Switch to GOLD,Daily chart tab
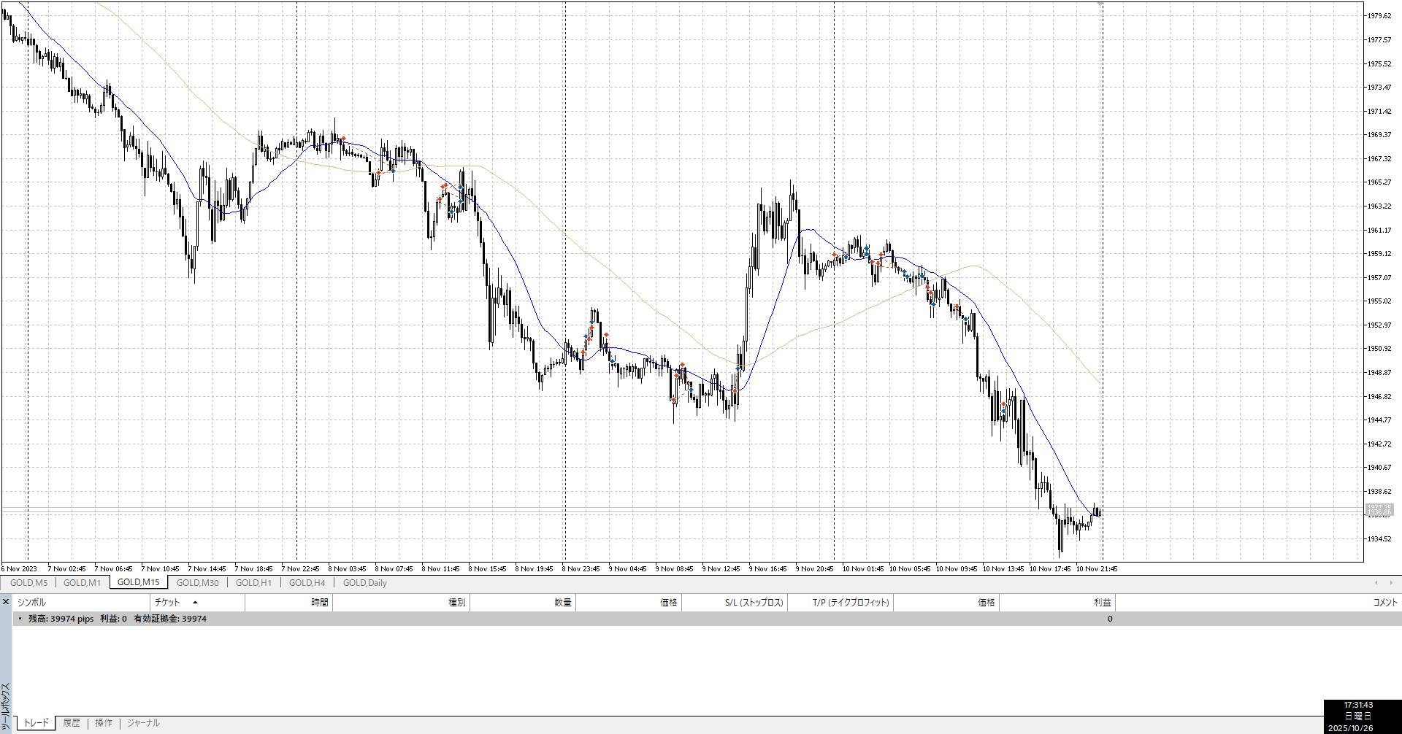1402x734 pixels. pos(364,582)
